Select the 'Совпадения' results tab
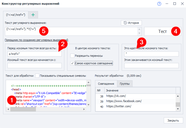Viewport: 186px width, 128px height. (x=106, y=84)
